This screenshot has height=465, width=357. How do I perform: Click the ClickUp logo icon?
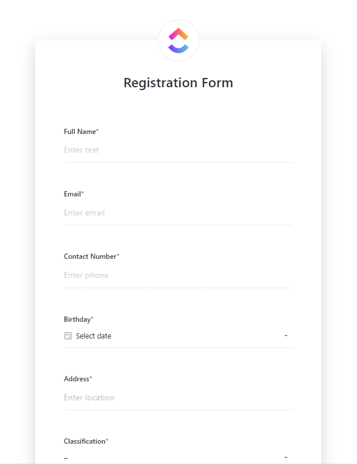click(x=178, y=40)
